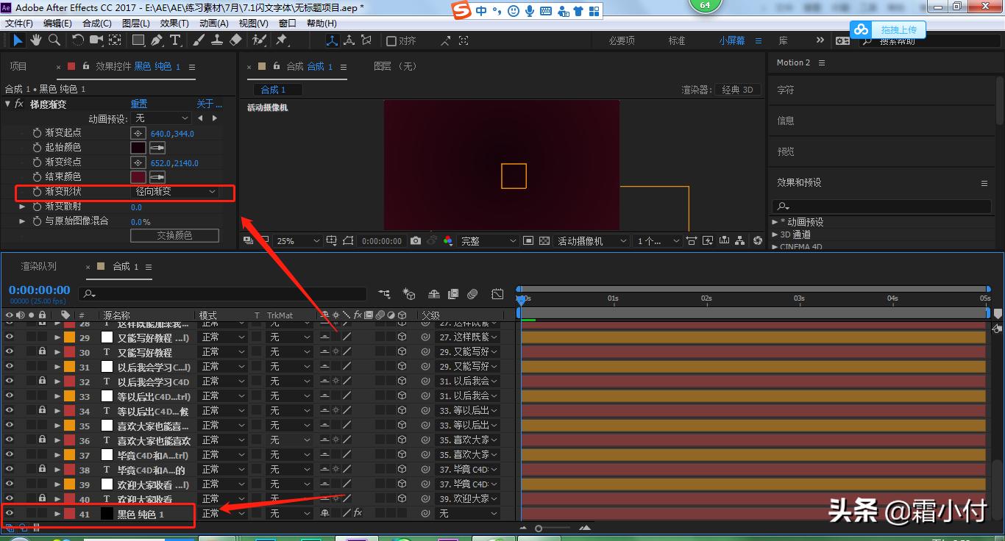Select the Pen tool
Viewport: 1005px width, 541px height.
pyautogui.click(x=157, y=40)
